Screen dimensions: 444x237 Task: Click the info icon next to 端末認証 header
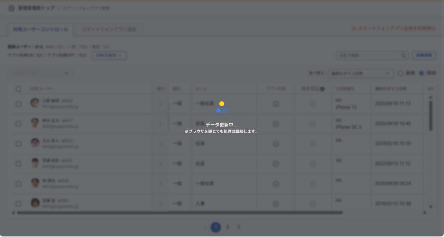(x=322, y=89)
